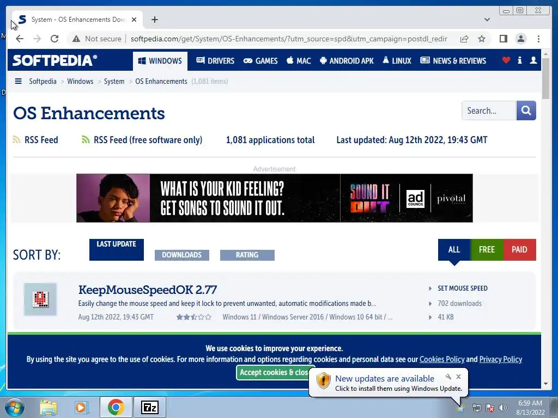Image resolution: width=558 pixels, height=418 pixels.
Task: Open the Windows Start menu
Action: pyautogui.click(x=15, y=407)
